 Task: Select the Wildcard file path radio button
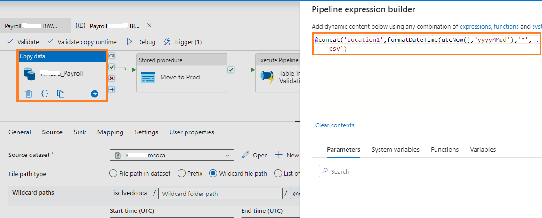tap(212, 173)
